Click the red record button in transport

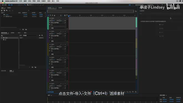[91, 92]
